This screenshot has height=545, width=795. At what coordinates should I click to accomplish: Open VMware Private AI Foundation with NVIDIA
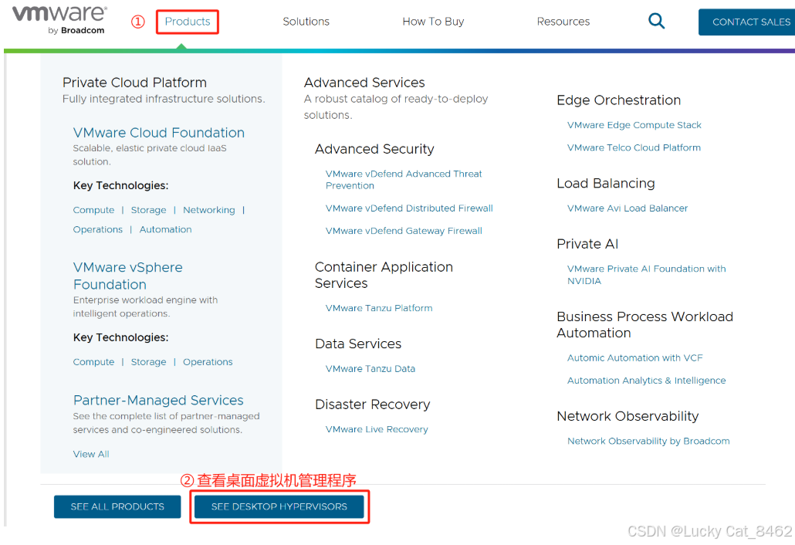click(x=647, y=274)
